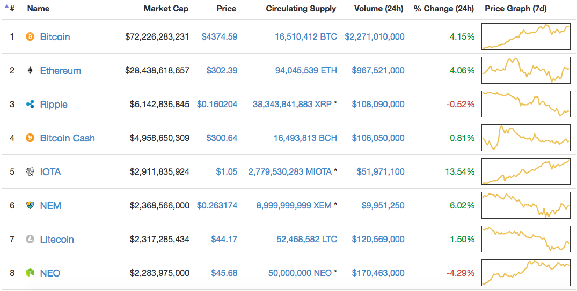
Task: Click the Ethereum diamond logo icon
Action: (x=30, y=71)
